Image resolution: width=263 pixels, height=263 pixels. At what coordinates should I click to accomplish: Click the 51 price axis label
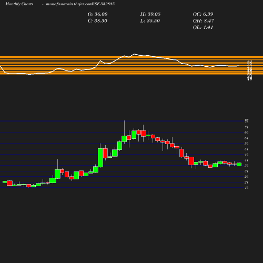pyautogui.click(x=247, y=149)
